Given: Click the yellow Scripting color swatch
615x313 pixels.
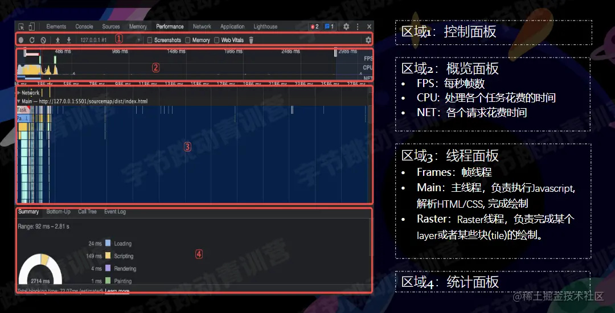Looking at the screenshot, I should [108, 256].
